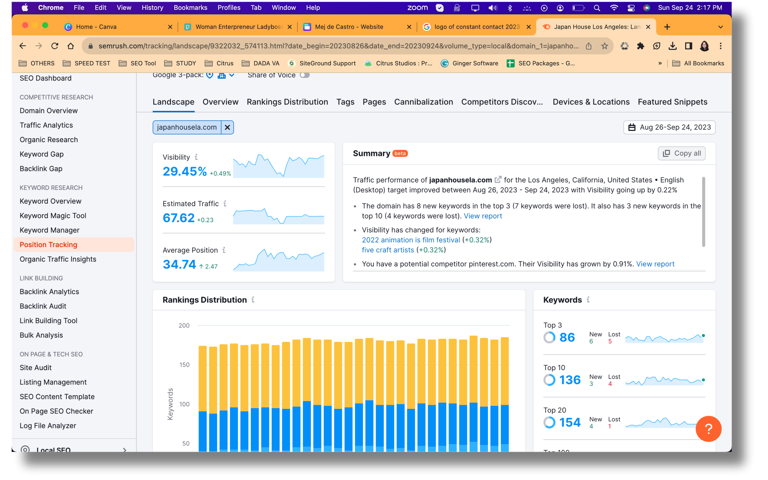Viewport: 768px width, 480px height.
Task: Toggle the Share of Voice switch
Action: tap(304, 75)
